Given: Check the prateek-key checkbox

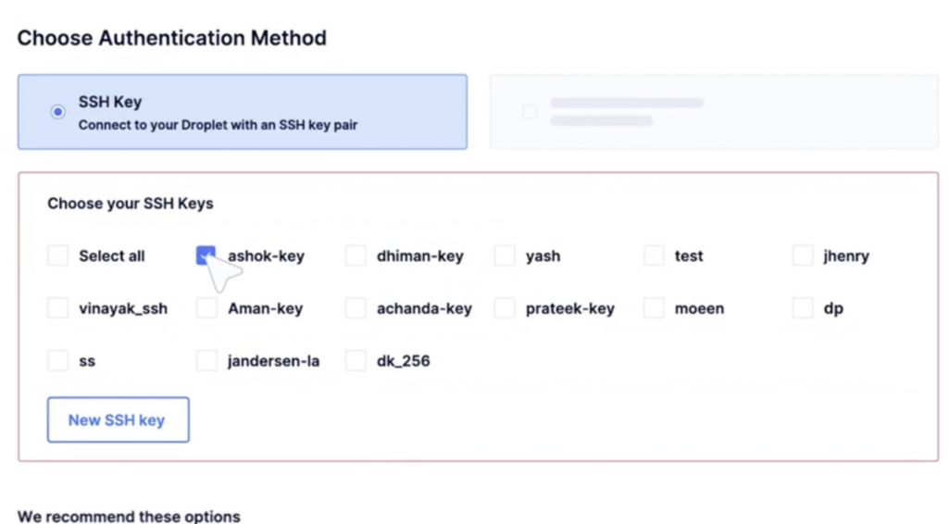Looking at the screenshot, I should pos(505,308).
